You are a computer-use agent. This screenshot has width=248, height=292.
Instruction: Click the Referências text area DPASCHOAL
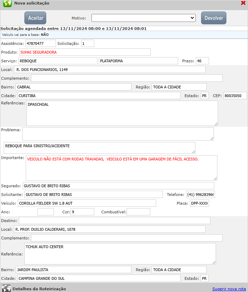(x=122, y=113)
